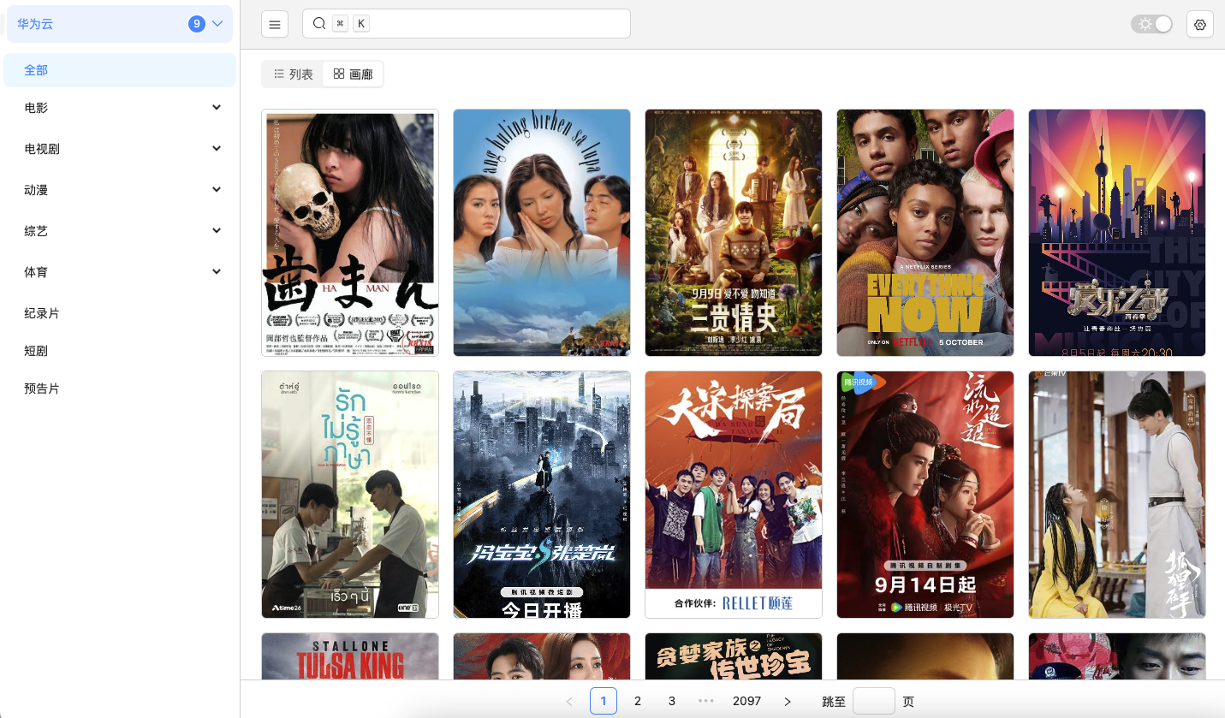Expand the 动漫 category chevron
This screenshot has height=718, width=1225.
(217, 190)
